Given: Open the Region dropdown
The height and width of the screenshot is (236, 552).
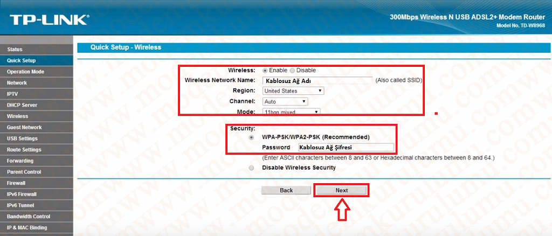Looking at the screenshot, I should click(293, 91).
